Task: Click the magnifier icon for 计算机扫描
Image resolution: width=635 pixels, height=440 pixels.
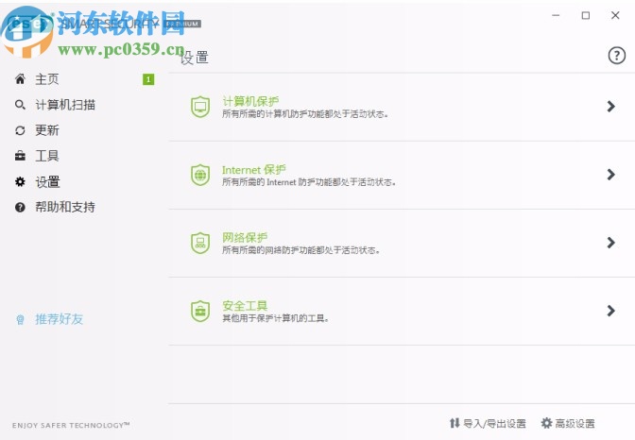Action: coord(20,105)
